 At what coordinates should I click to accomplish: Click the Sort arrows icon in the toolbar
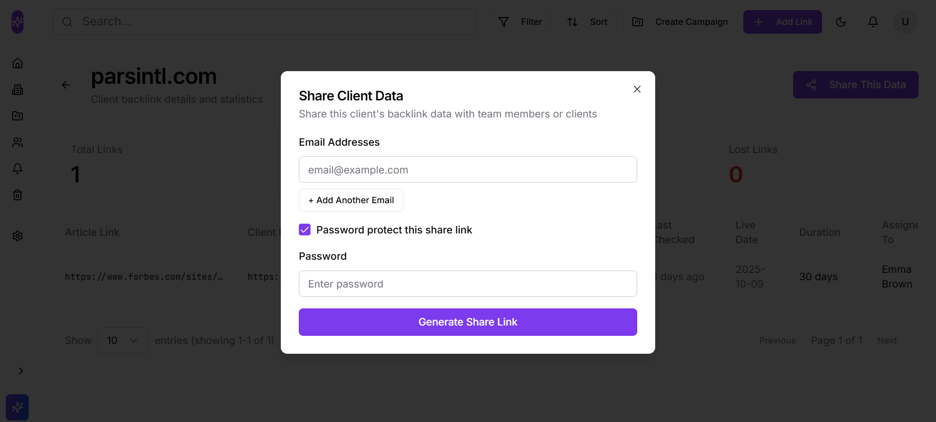tap(586, 21)
